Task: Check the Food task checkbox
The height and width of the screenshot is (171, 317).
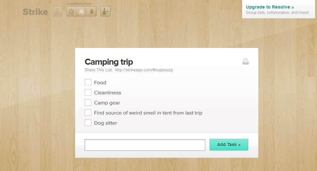Action: pos(88,82)
